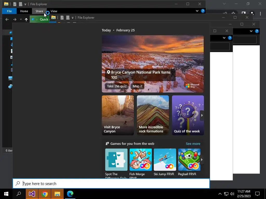Open Visual Studio from the taskbar

pos(32,194)
